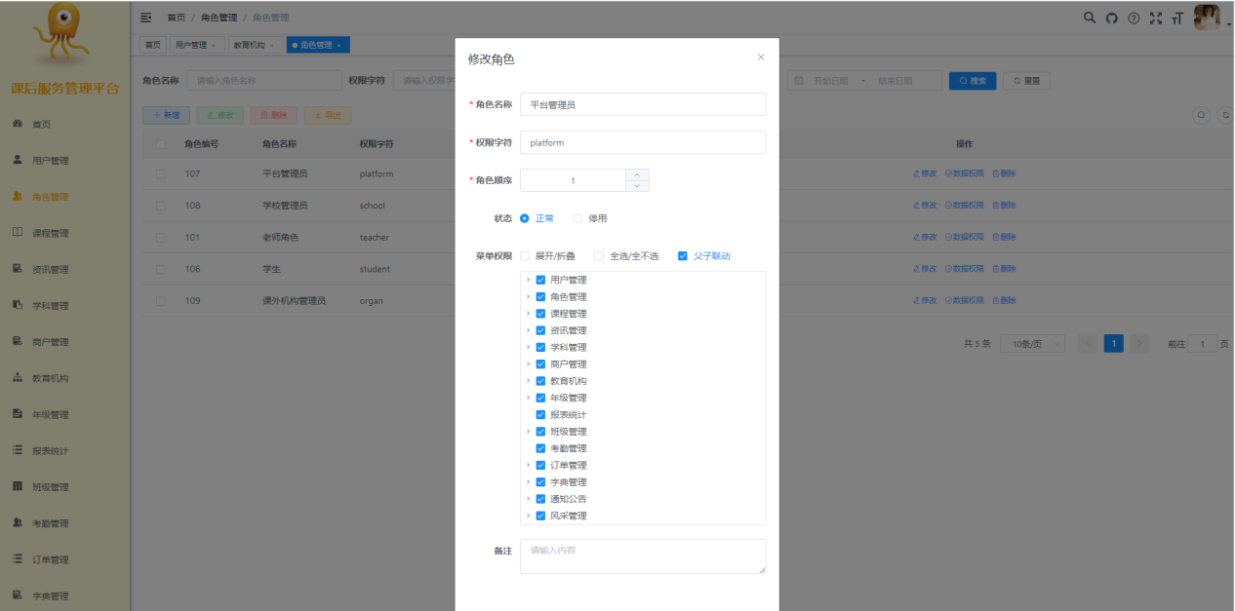Viewport: 1235px width, 611px height.
Task: Expand the 订单管理 tree node
Action: tap(529, 466)
